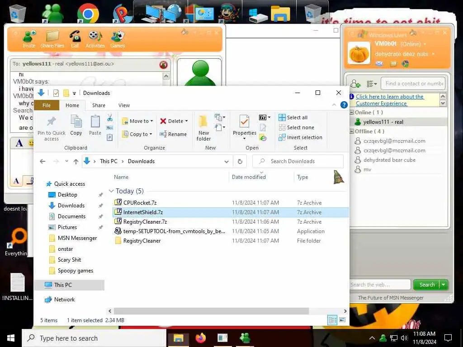Click the Explorer Help question mark icon
The height and width of the screenshot is (347, 463).
point(344,105)
